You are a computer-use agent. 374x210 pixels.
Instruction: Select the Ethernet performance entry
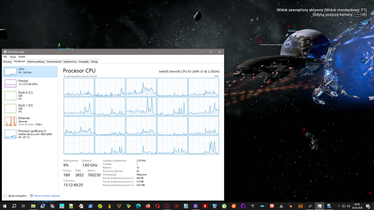pyautogui.click(x=30, y=121)
